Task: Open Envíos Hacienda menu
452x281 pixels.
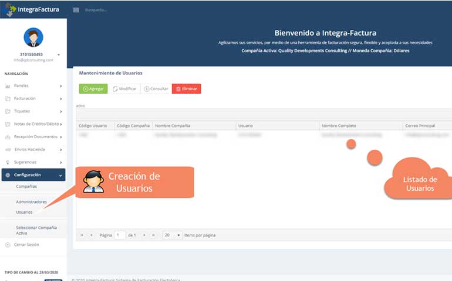Action: pyautogui.click(x=30, y=149)
